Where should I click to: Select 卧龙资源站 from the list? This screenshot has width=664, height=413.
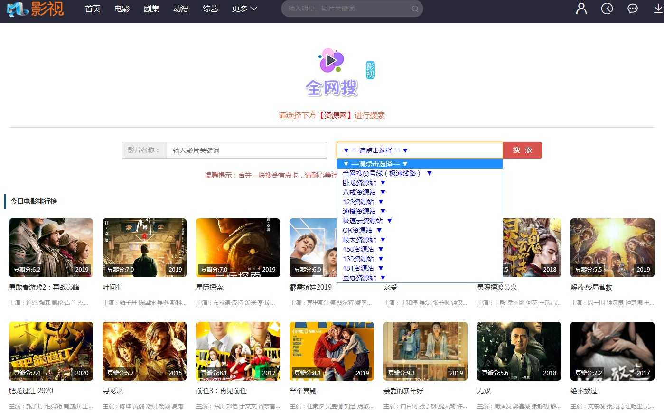(420, 183)
